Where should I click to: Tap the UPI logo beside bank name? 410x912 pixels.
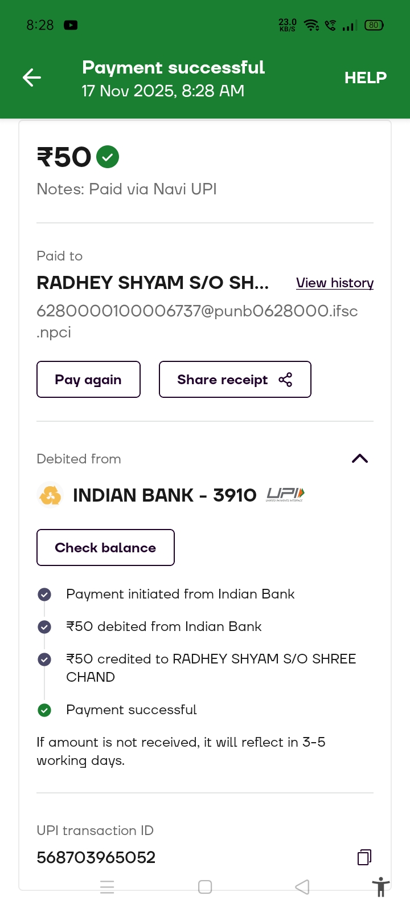point(285,494)
